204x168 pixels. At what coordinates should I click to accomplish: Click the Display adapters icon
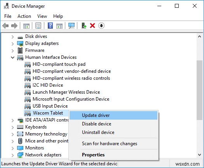coord(20,44)
